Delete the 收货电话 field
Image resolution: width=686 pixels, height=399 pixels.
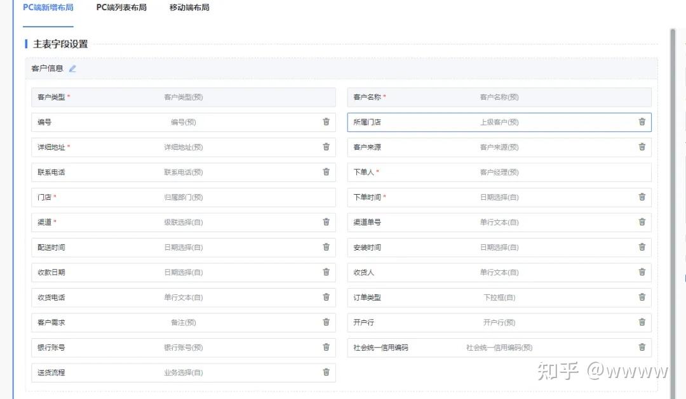(326, 297)
